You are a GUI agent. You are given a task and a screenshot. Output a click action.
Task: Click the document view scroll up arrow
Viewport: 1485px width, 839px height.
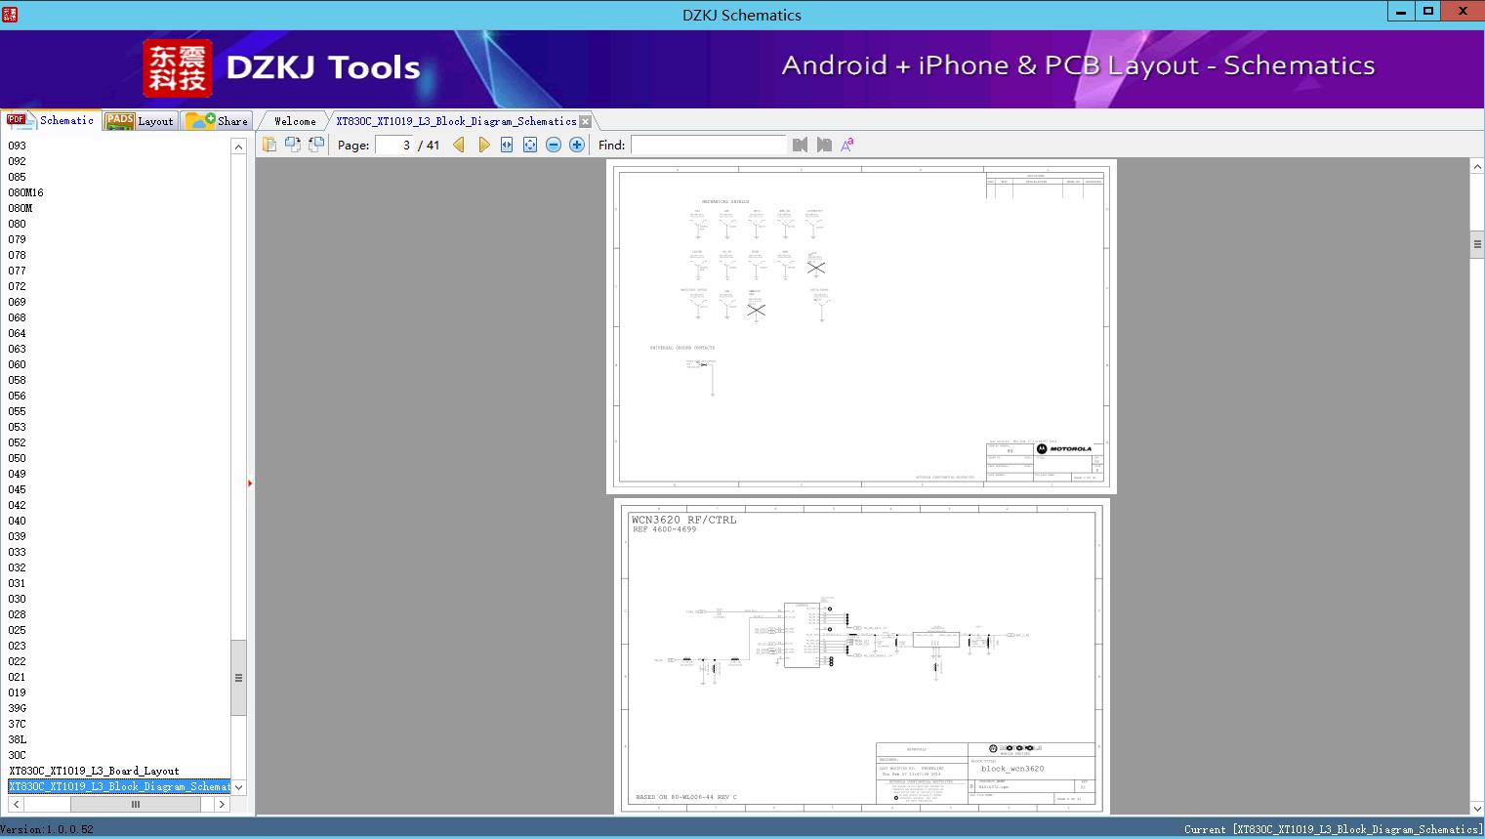point(1477,167)
